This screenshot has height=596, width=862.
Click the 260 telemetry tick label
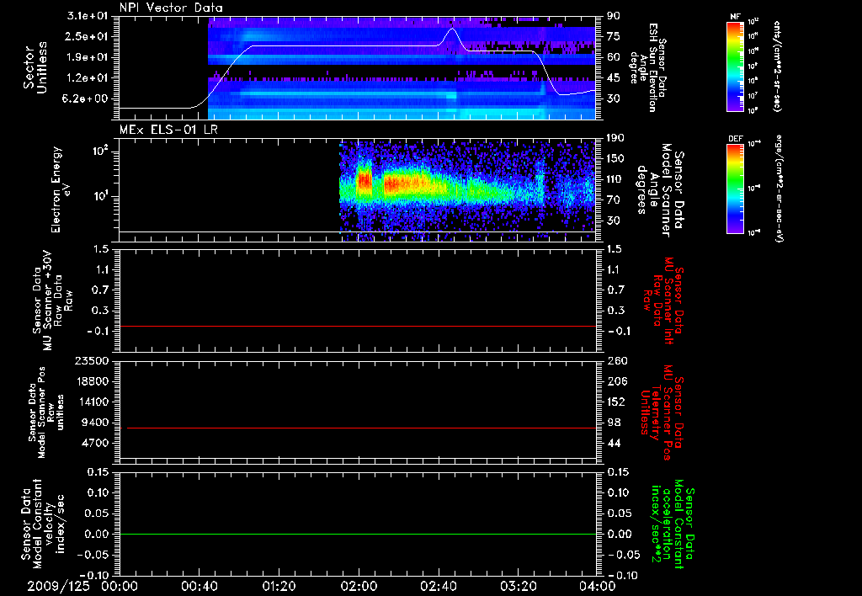pyautogui.click(x=616, y=361)
